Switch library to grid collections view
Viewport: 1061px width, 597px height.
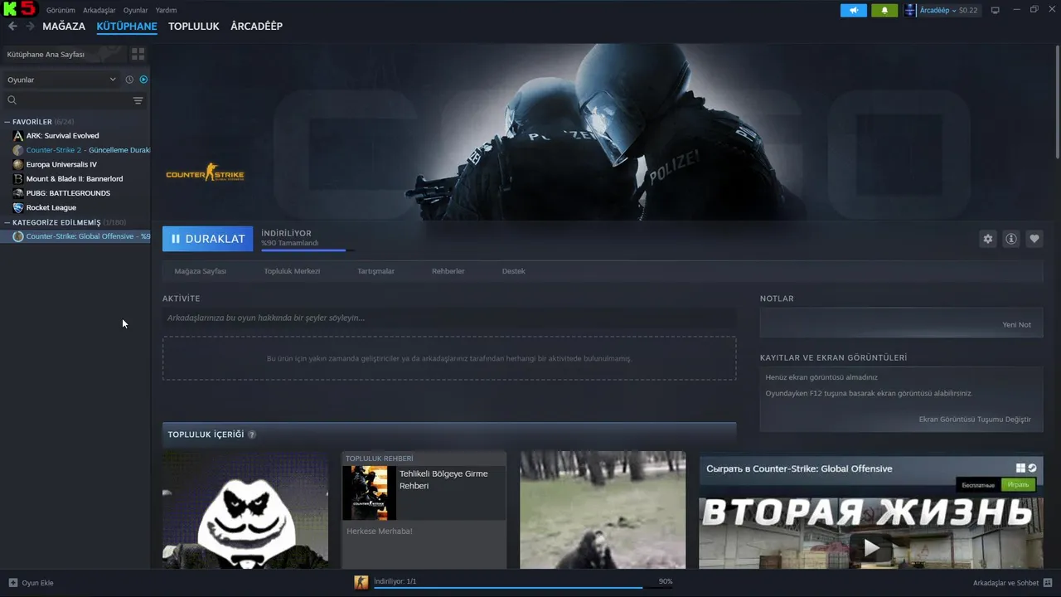[138, 54]
